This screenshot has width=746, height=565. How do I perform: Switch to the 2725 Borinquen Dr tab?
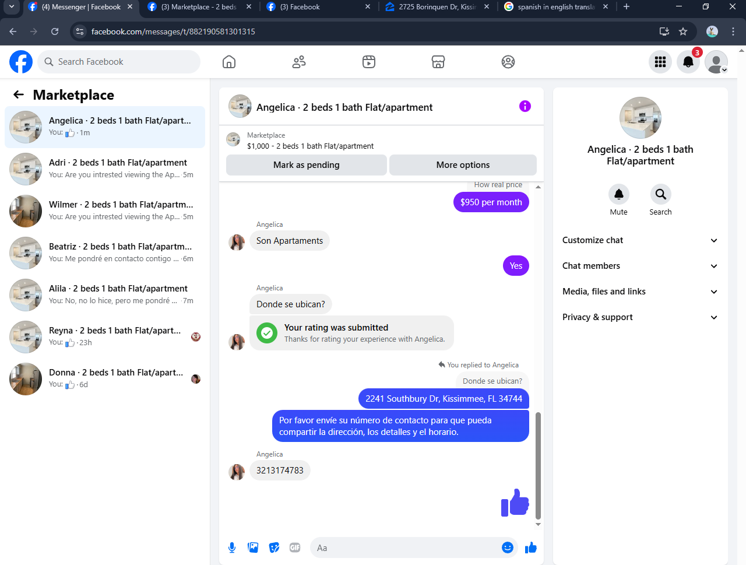click(x=437, y=7)
